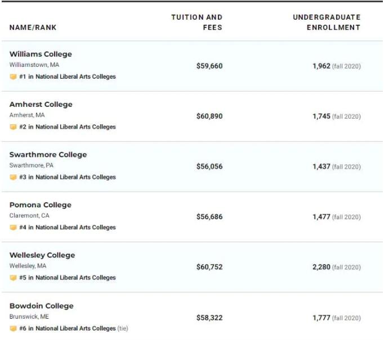Click the badge icon beside #2 ranking
The width and height of the screenshot is (384, 340).
[x=13, y=127]
